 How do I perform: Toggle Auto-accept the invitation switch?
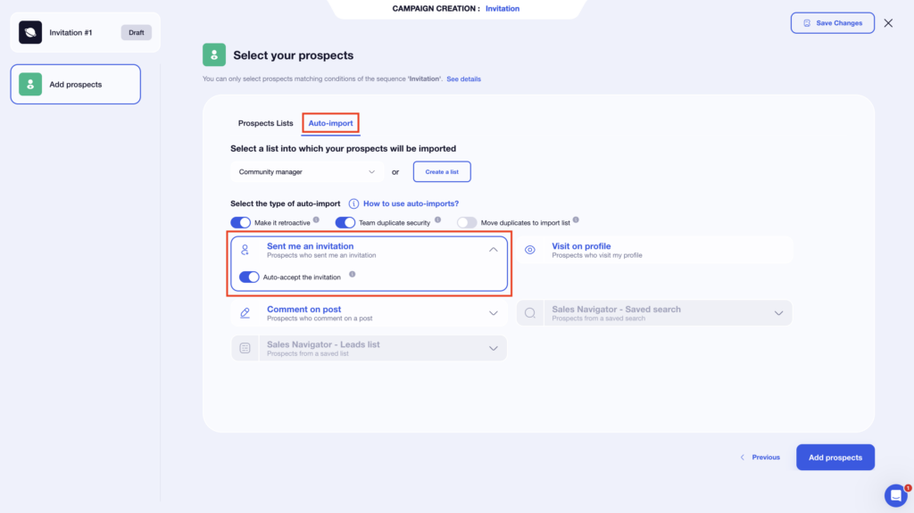click(x=249, y=277)
